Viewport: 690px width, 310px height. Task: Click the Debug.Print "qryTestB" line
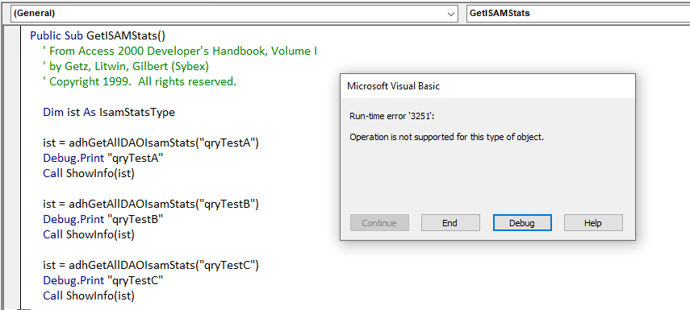coord(103,219)
